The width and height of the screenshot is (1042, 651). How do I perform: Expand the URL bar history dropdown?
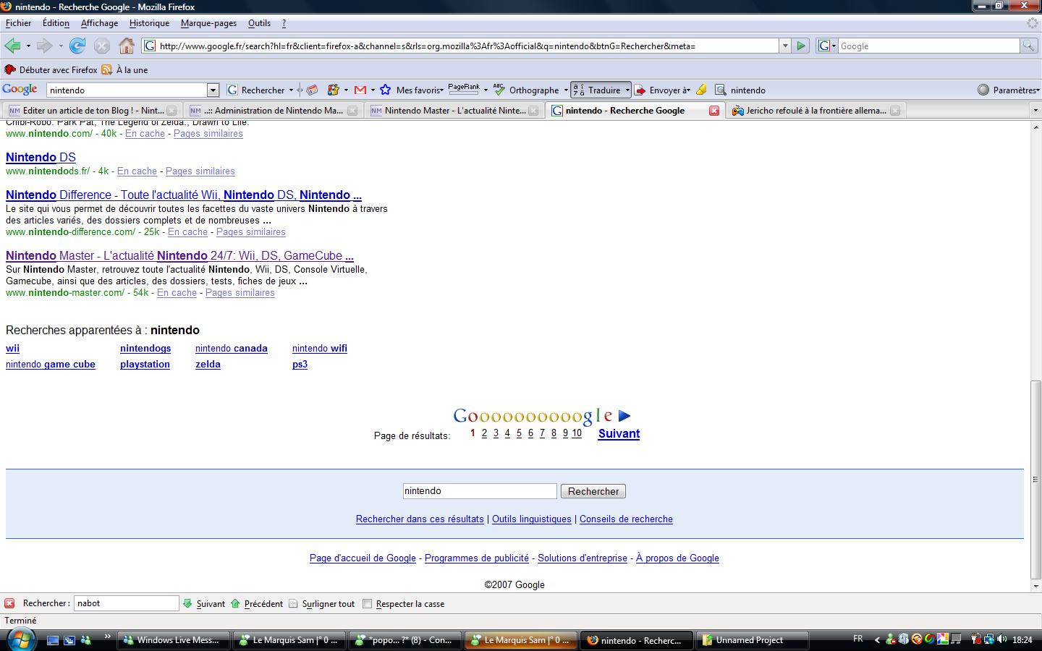(784, 46)
